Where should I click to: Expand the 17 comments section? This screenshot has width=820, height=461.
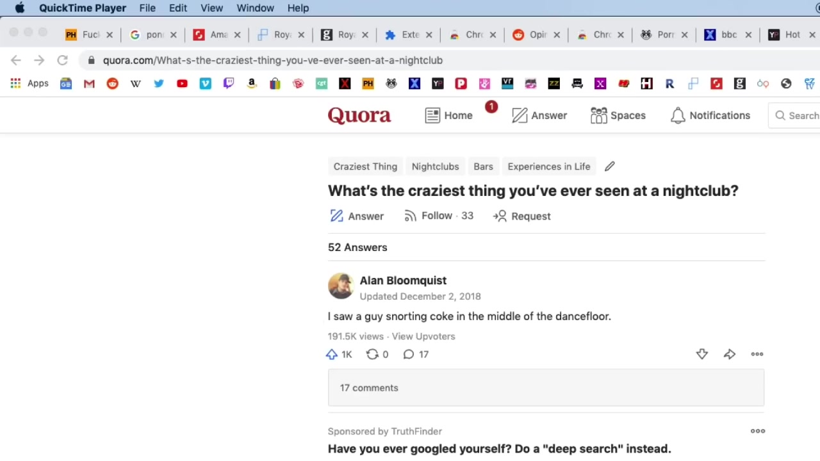[x=546, y=388]
